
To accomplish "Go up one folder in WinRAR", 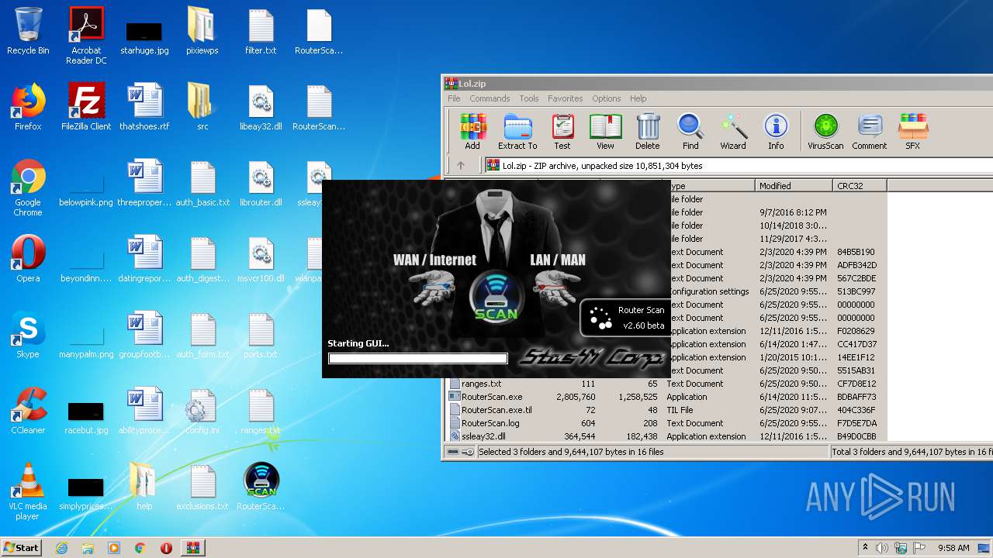I will pyautogui.click(x=460, y=165).
